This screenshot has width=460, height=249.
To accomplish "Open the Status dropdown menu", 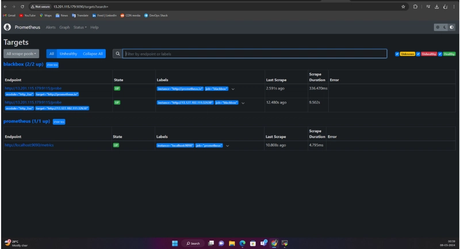I will coord(80,27).
